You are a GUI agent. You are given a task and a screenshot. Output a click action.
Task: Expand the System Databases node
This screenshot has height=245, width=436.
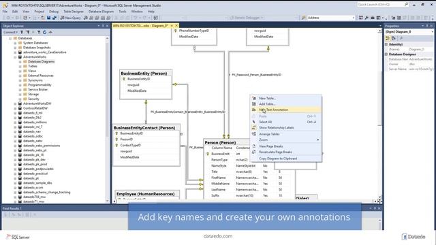pyautogui.click(x=15, y=43)
